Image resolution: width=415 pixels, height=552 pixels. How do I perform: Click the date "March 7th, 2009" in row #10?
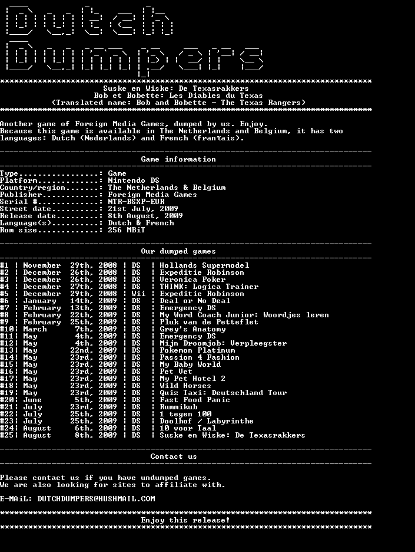[70, 329]
